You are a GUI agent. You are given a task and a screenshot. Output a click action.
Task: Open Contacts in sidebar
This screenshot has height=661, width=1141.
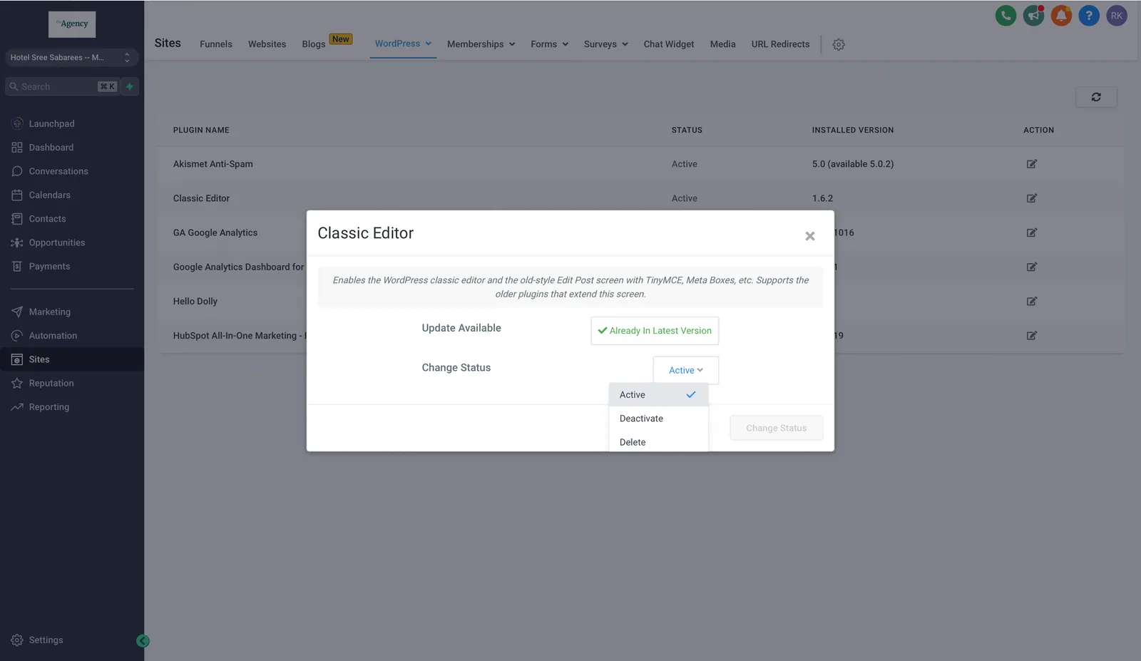pyautogui.click(x=47, y=219)
